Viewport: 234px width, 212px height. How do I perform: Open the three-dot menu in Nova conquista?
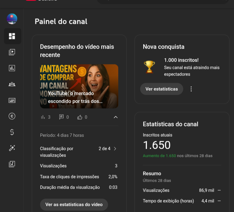pyautogui.click(x=191, y=89)
